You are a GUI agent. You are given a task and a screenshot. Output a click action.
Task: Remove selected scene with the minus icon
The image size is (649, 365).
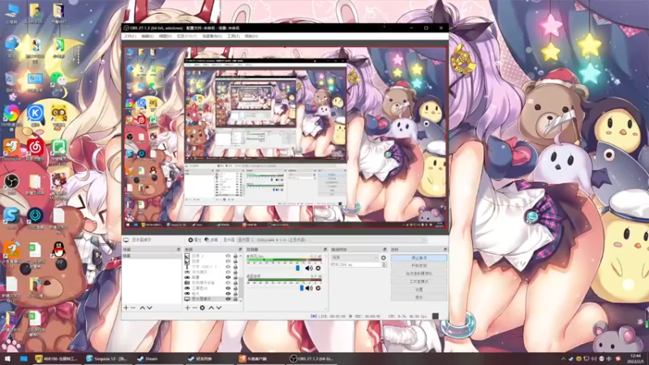(133, 308)
